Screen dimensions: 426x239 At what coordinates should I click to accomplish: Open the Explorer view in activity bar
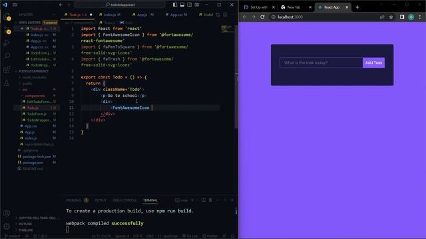7,17
